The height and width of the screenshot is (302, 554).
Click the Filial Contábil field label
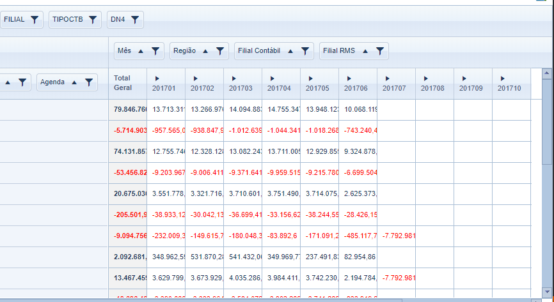tap(258, 51)
